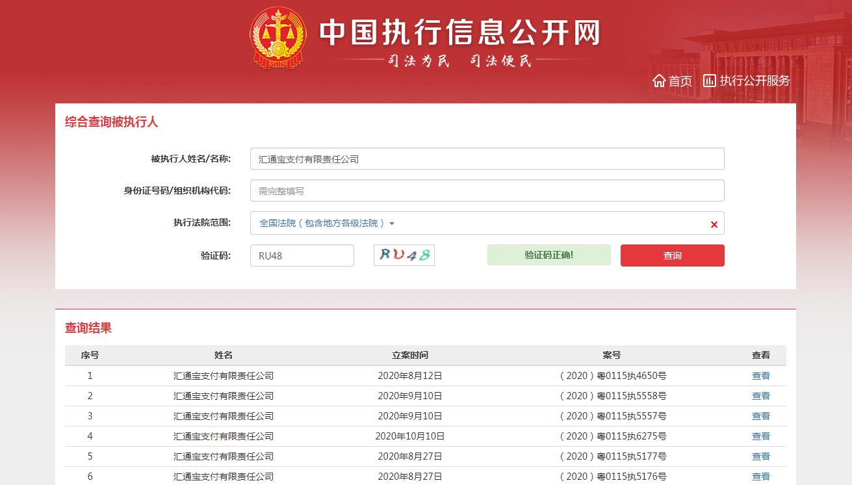The width and height of the screenshot is (852, 485).
Task: Click the red 查询 search button
Action: [x=672, y=256]
